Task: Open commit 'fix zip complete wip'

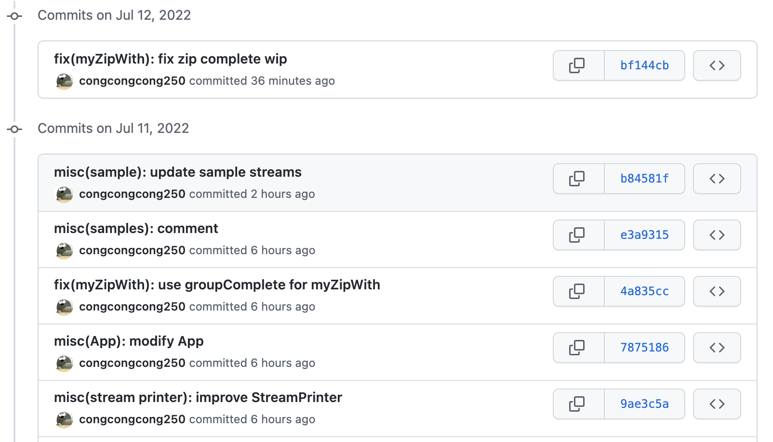Action: pyautogui.click(x=170, y=59)
